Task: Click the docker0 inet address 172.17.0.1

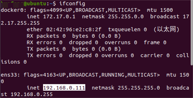Action: (x=59, y=17)
